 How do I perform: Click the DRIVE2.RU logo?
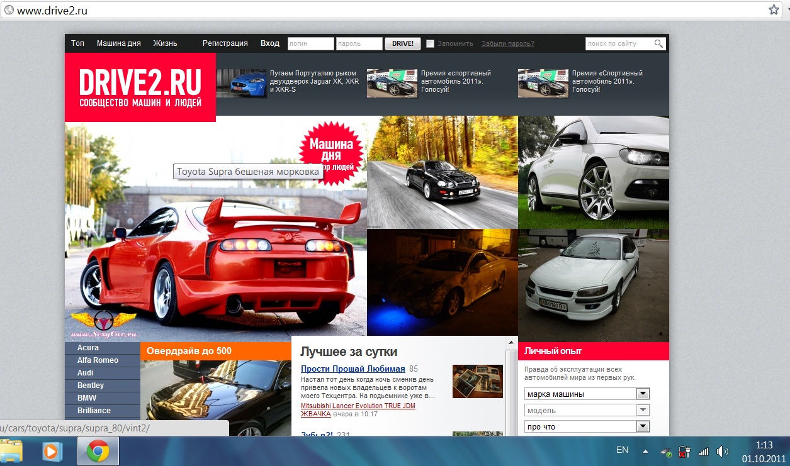click(x=140, y=87)
